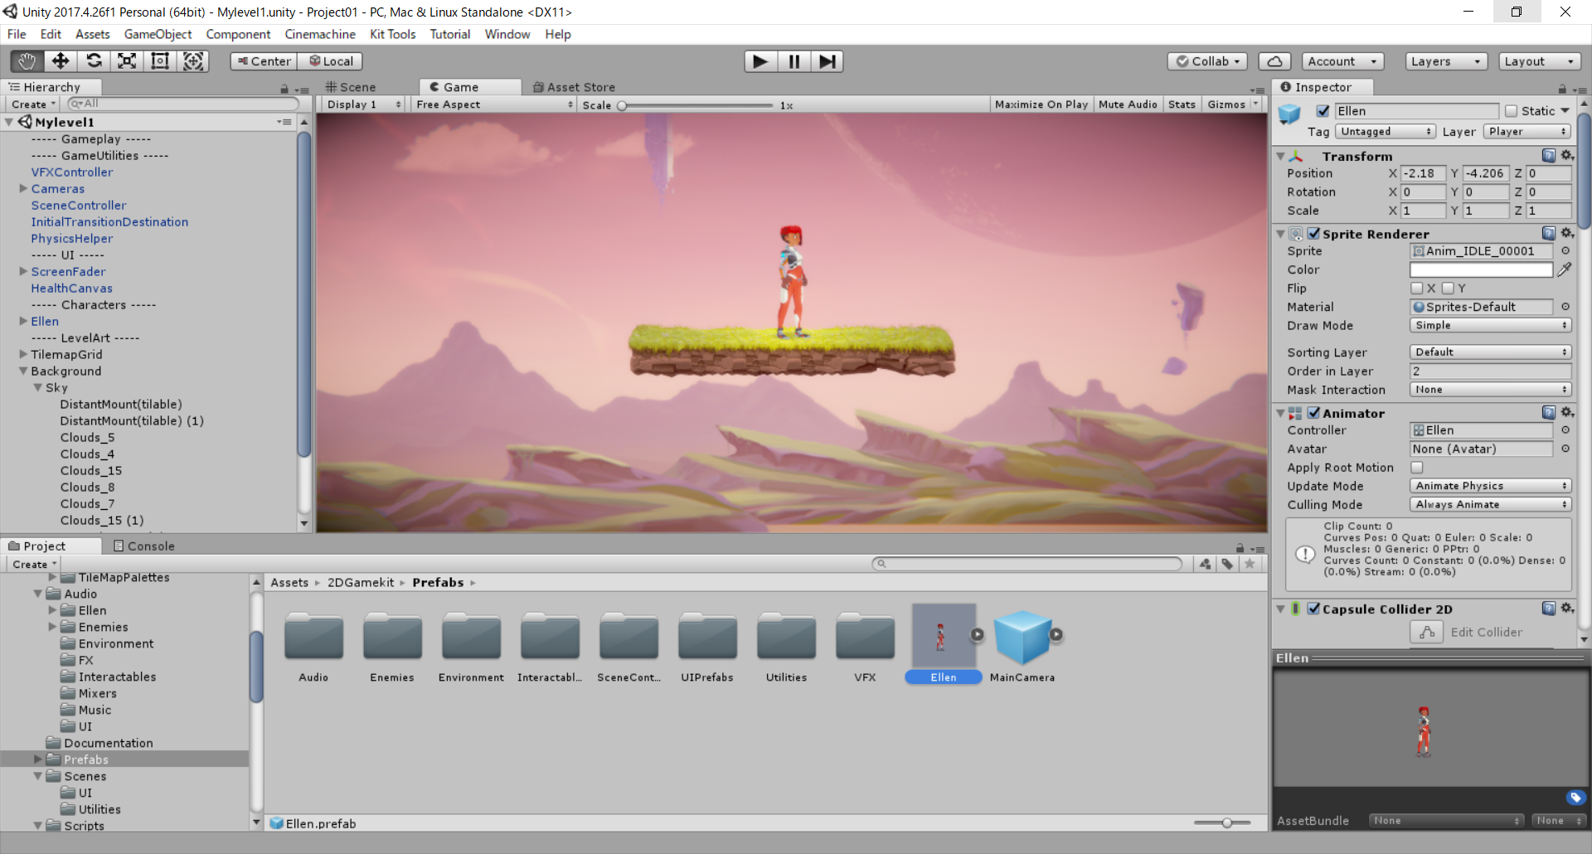The width and height of the screenshot is (1592, 854).
Task: Click the Step frame button
Action: coord(827,61)
